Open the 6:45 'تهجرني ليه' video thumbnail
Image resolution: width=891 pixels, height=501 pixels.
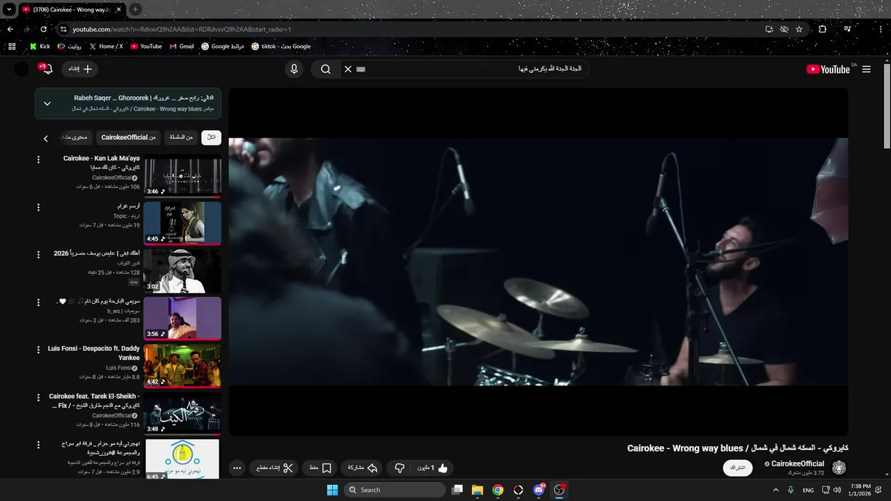tap(182, 459)
